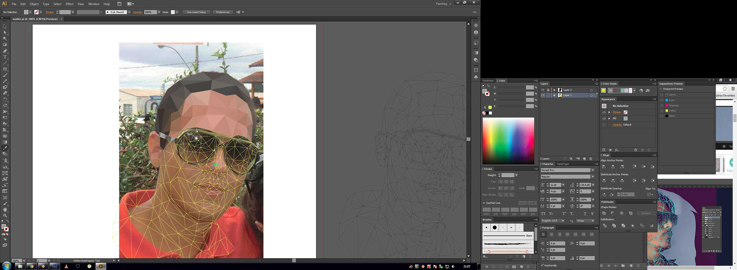
Task: Open the Sharp anti-aliasing dropdown
Action: (585, 221)
